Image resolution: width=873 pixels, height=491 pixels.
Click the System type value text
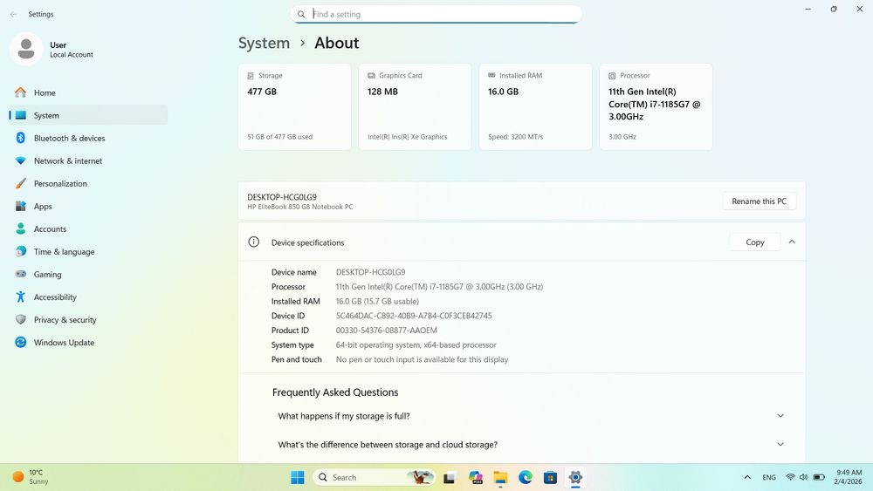416,344
